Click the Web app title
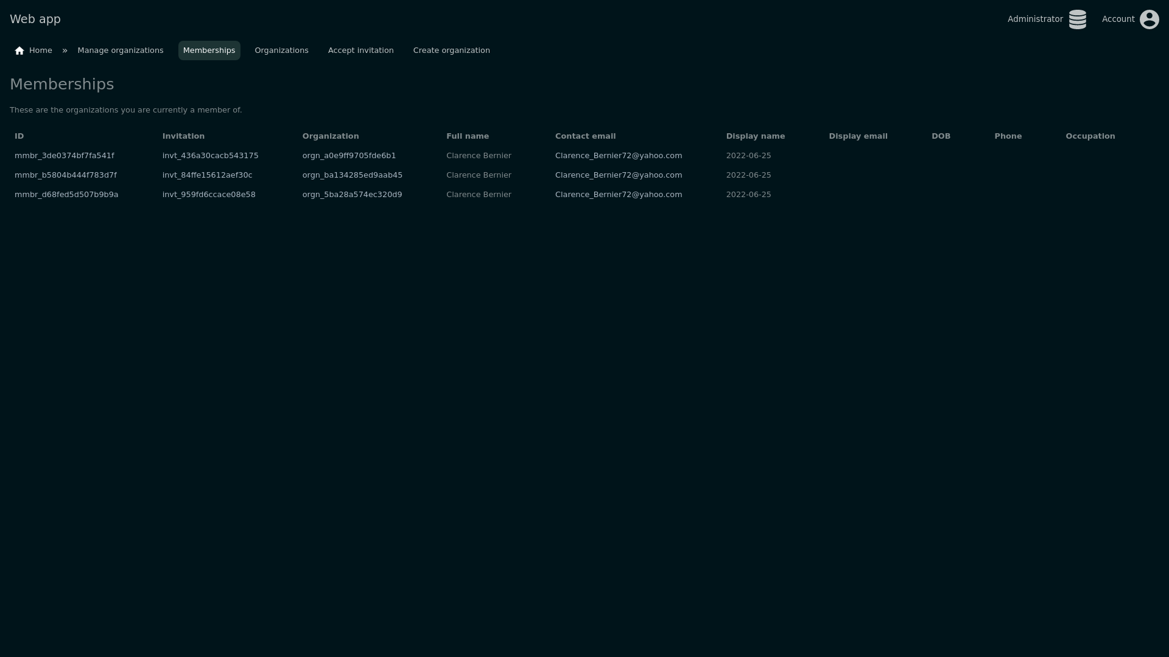 click(35, 19)
